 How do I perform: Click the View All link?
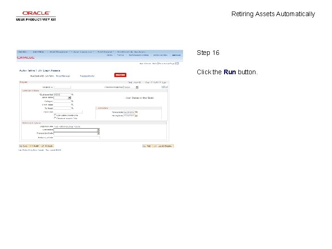tap(137, 83)
